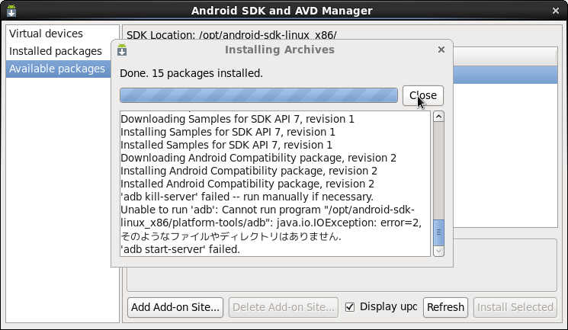Click Delete Add-on Site button
This screenshot has width=568, height=330.
coord(284,307)
